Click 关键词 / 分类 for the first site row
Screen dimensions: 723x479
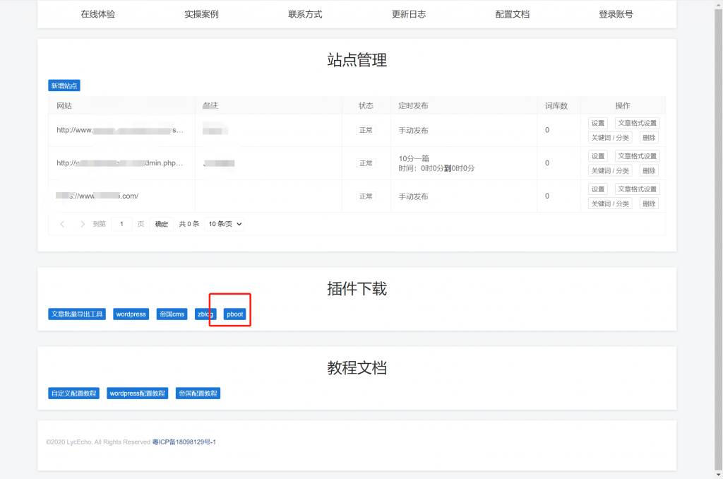click(610, 138)
